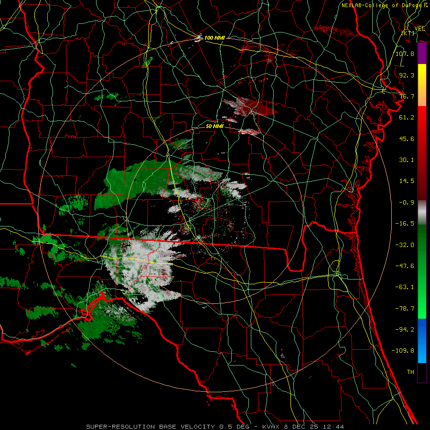Click the -16.5 legend value
Image resolution: width=430 pixels, height=430 pixels.
coord(405,224)
